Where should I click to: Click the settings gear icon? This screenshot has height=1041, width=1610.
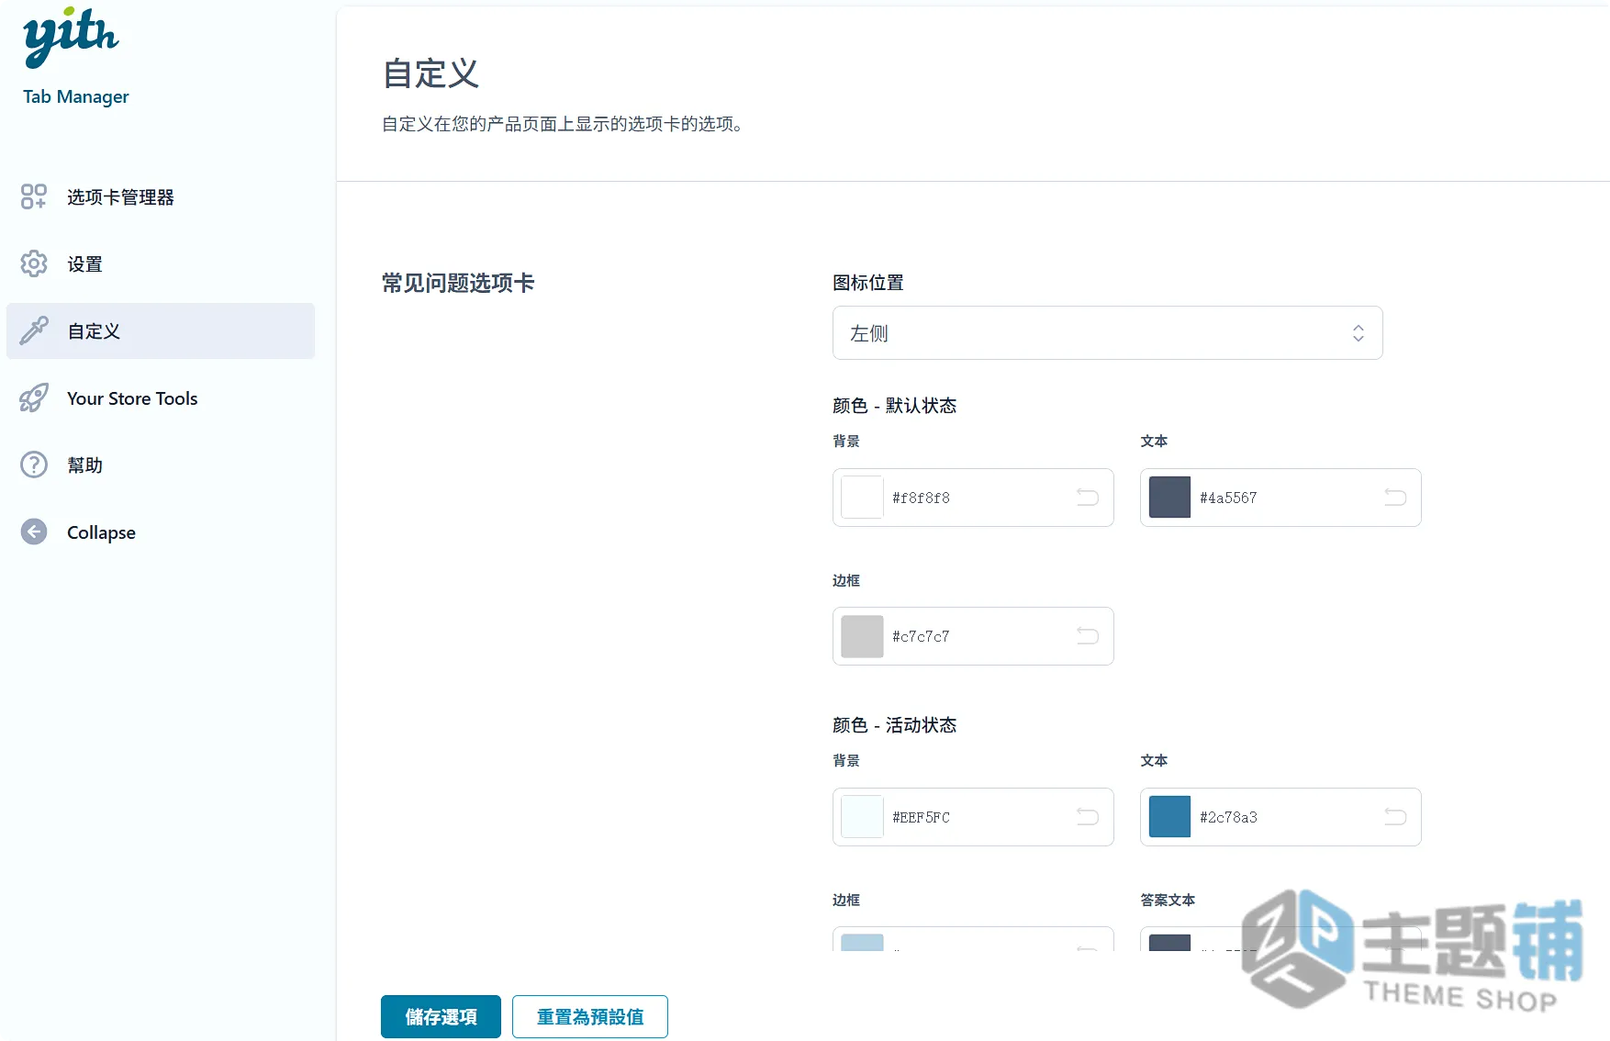(x=34, y=263)
